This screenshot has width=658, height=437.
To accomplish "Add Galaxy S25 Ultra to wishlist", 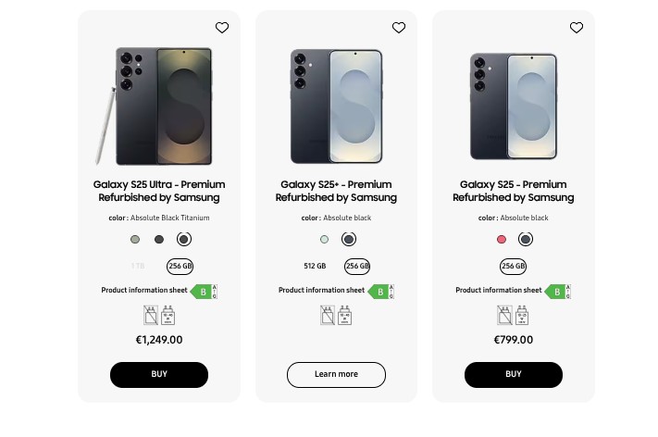I will click(222, 28).
